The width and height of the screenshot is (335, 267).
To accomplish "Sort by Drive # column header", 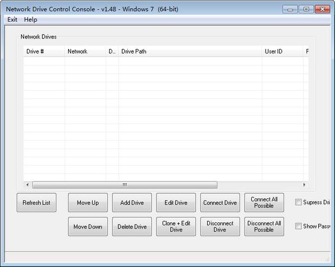I will click(44, 51).
